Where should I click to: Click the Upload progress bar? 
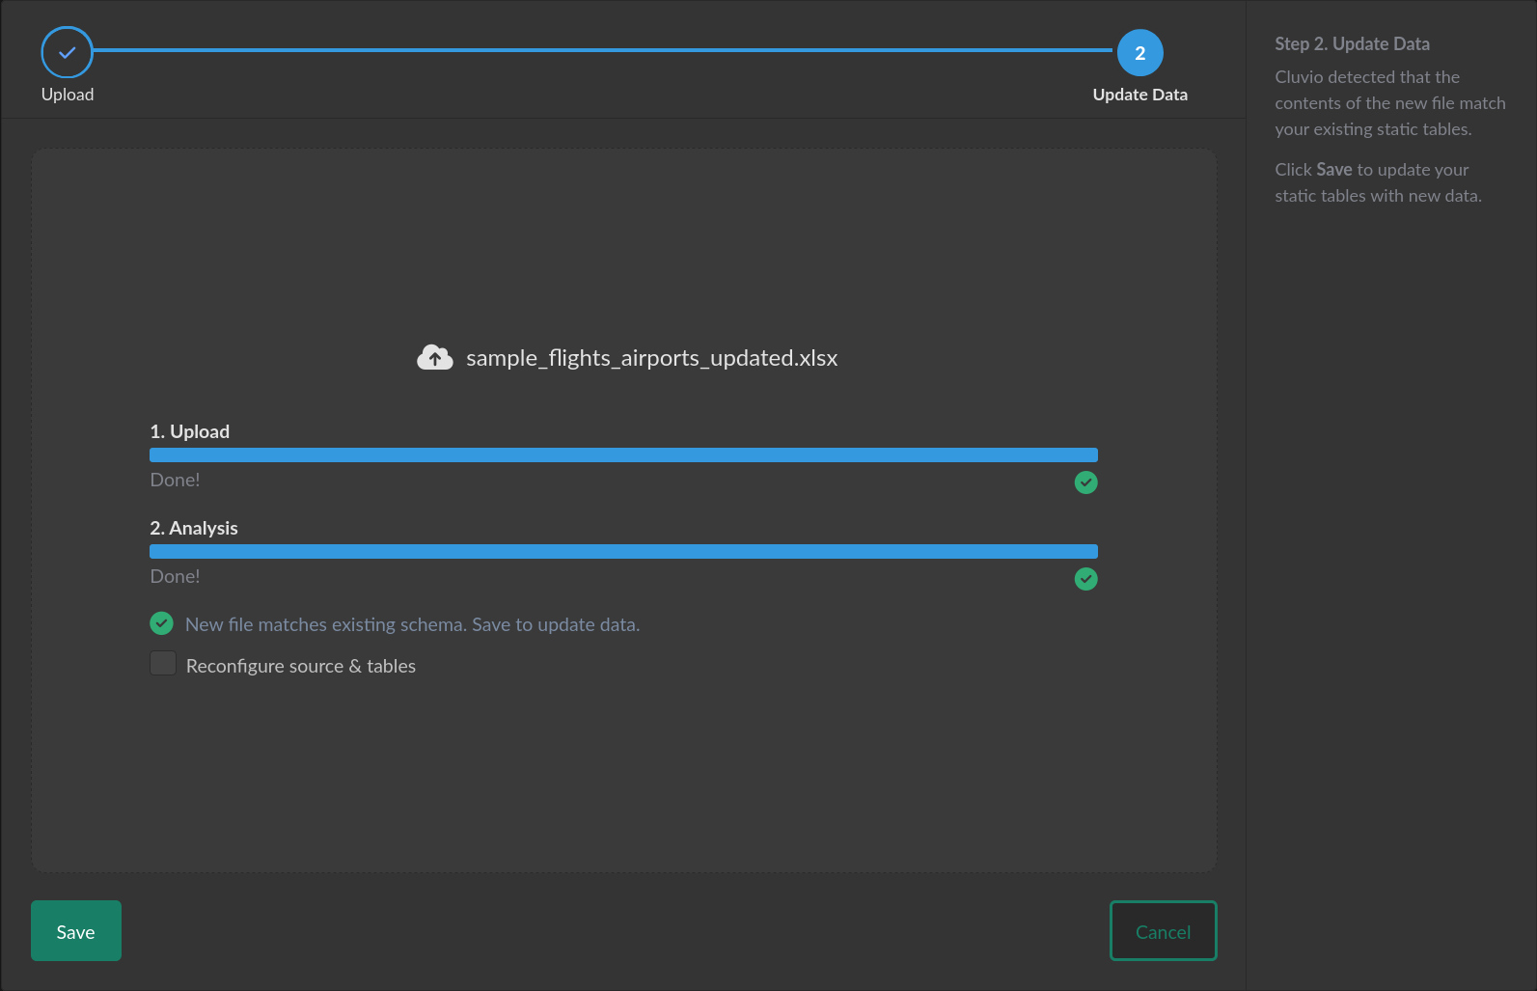pyautogui.click(x=623, y=455)
